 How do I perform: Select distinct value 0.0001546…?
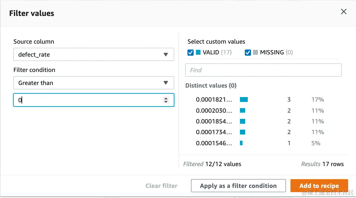coord(214,143)
